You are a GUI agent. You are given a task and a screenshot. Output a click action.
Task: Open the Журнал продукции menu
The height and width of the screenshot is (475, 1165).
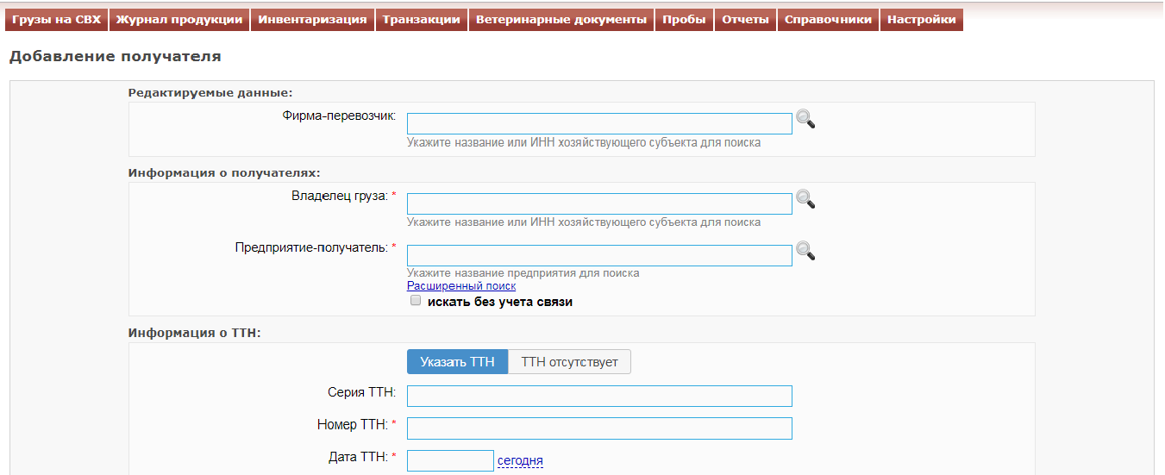[x=179, y=20]
